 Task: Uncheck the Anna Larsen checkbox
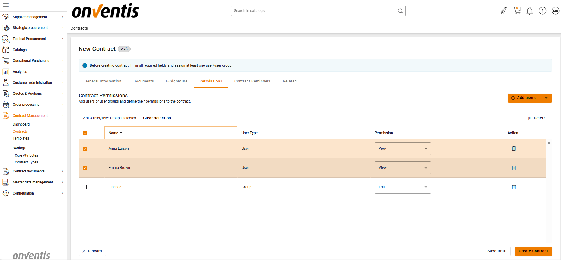coord(85,149)
